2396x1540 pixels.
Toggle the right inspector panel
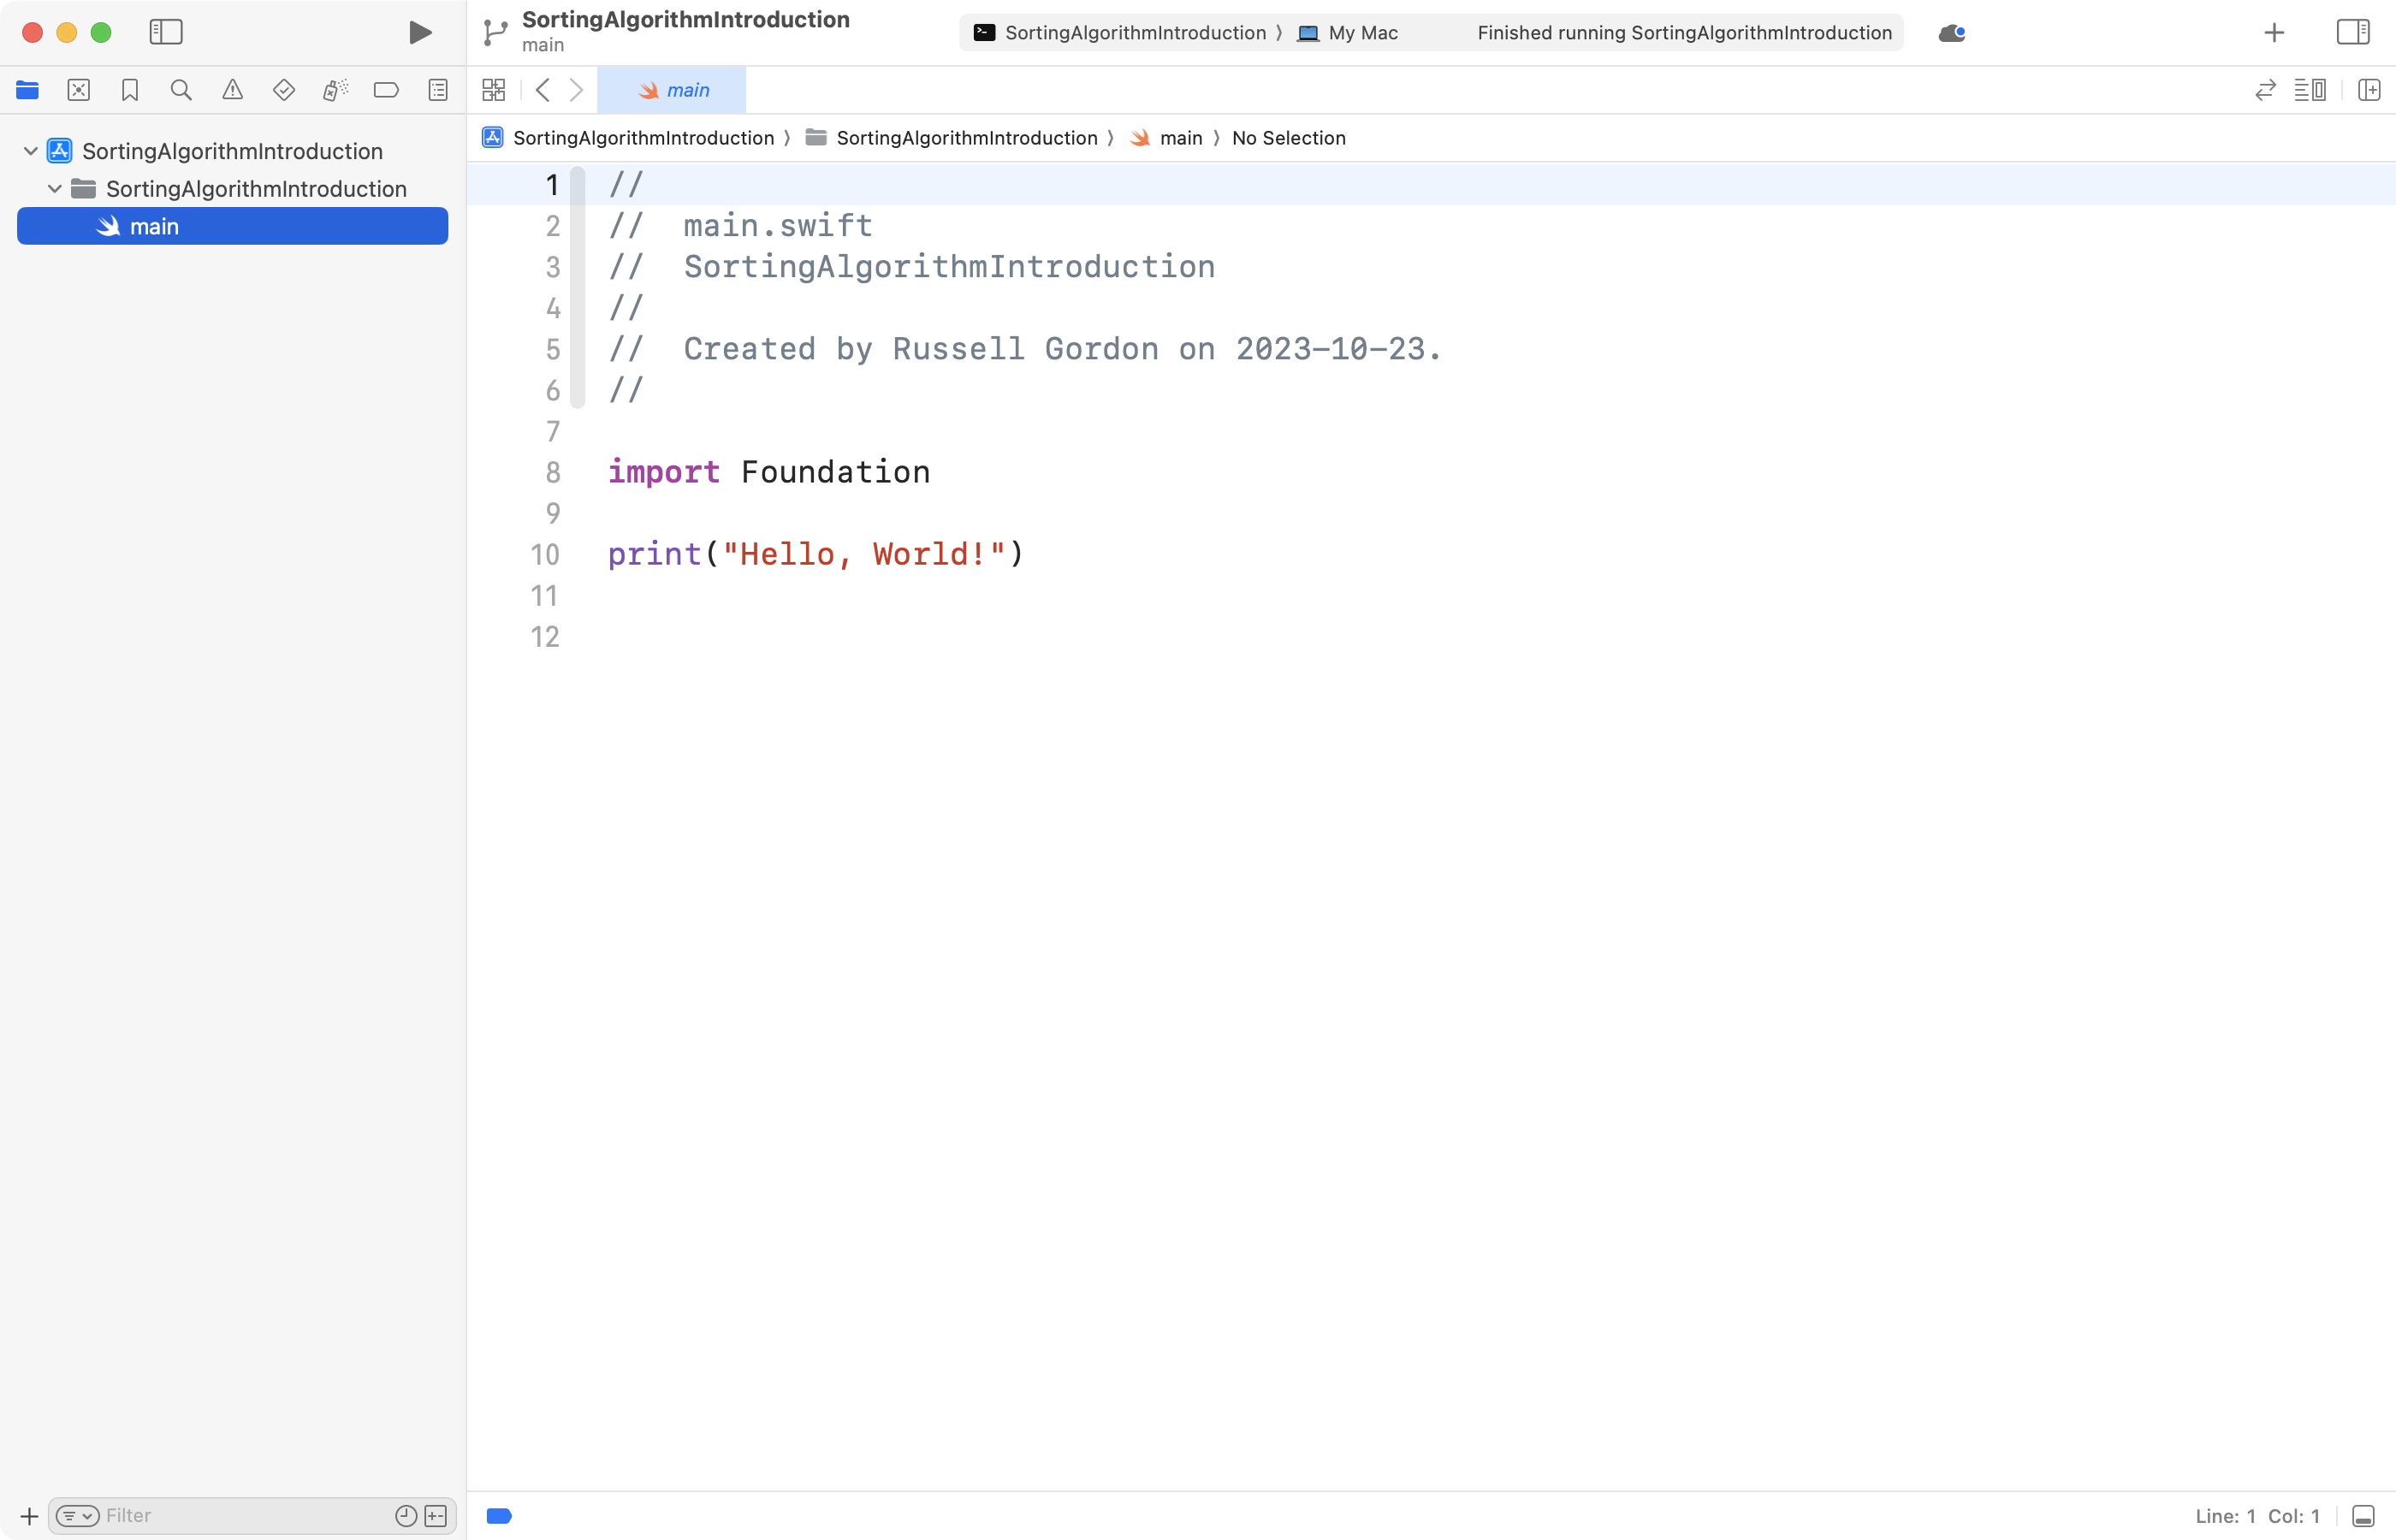[2353, 32]
